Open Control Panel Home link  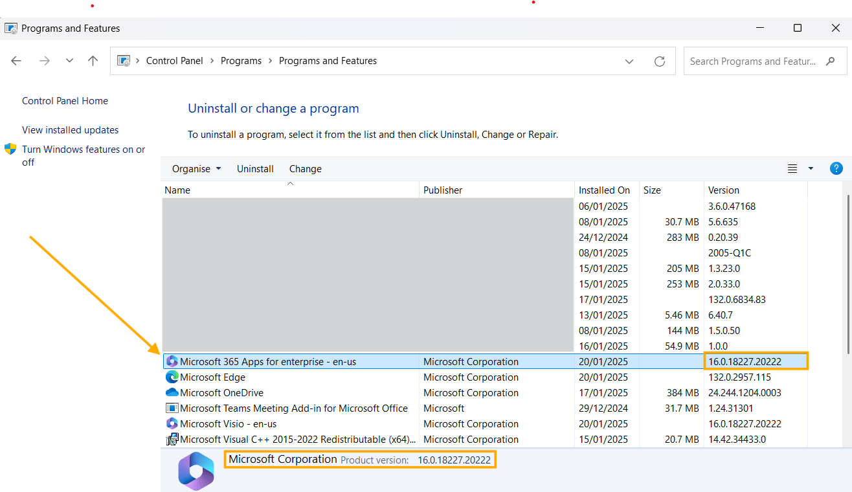tap(65, 101)
